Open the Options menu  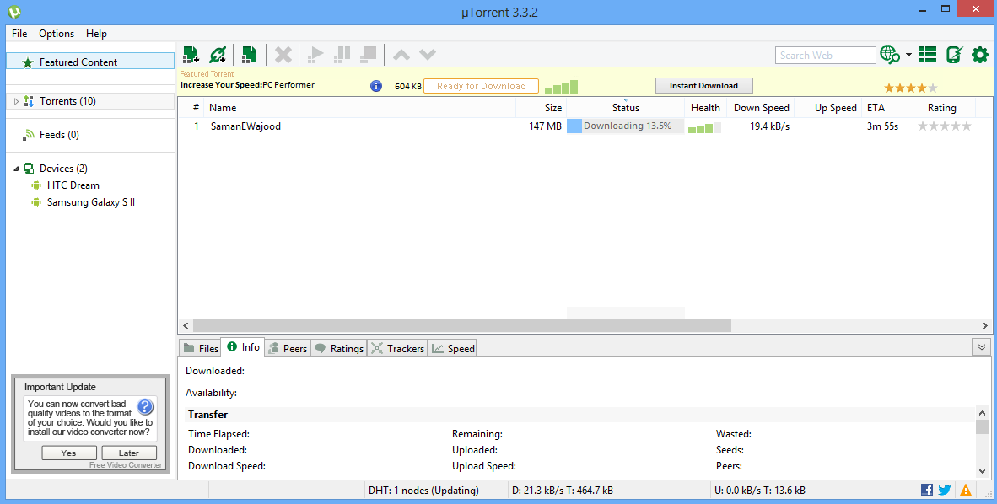point(56,34)
